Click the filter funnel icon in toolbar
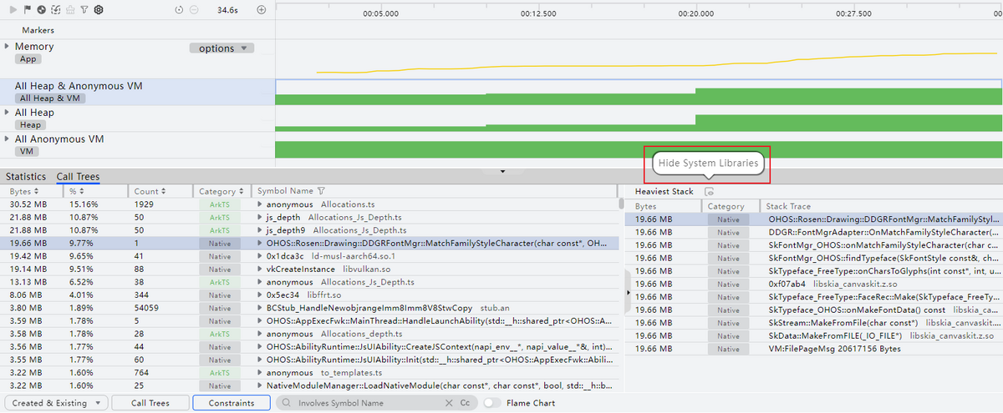The height and width of the screenshot is (413, 1003). [x=84, y=10]
